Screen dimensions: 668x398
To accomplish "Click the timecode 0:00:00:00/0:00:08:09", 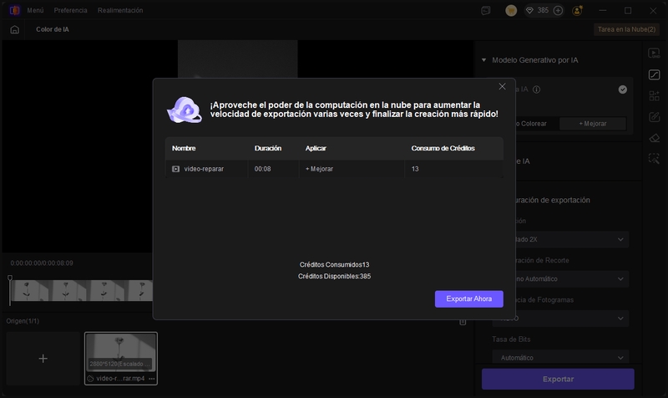I will point(42,263).
